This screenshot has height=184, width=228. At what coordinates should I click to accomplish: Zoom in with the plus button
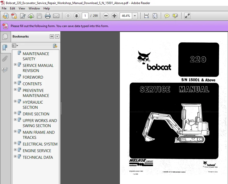(115, 16)
